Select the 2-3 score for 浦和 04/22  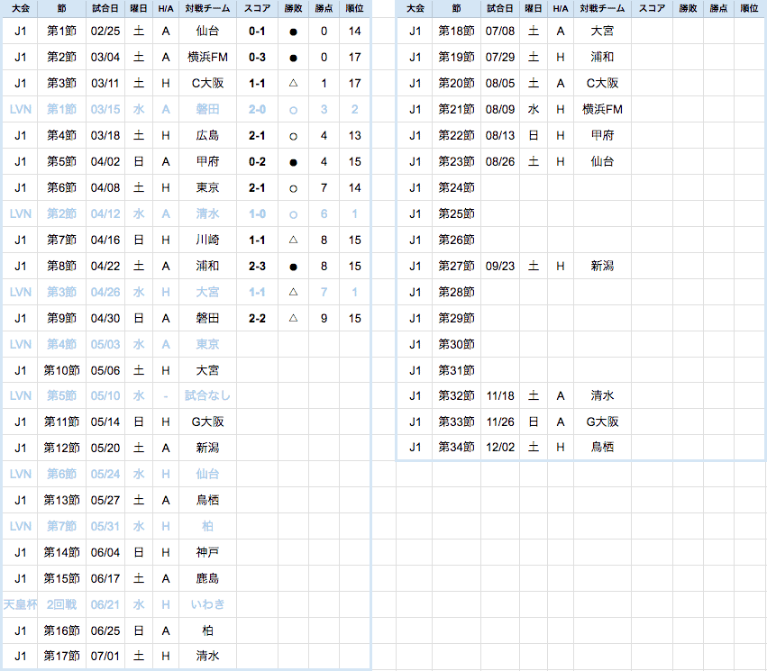(x=257, y=267)
